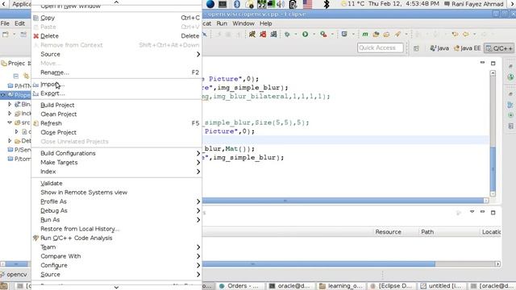The width and height of the screenshot is (516, 290).
Task: Click the editor vertical scrollbar
Action: [493, 133]
